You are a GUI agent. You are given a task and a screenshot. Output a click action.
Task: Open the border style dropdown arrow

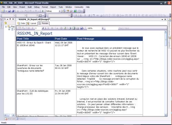coord(43,15)
